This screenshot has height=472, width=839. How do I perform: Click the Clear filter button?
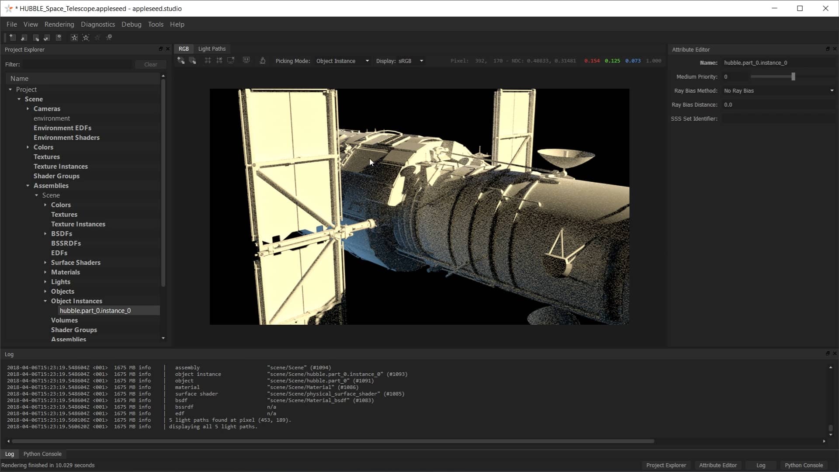[x=151, y=65]
